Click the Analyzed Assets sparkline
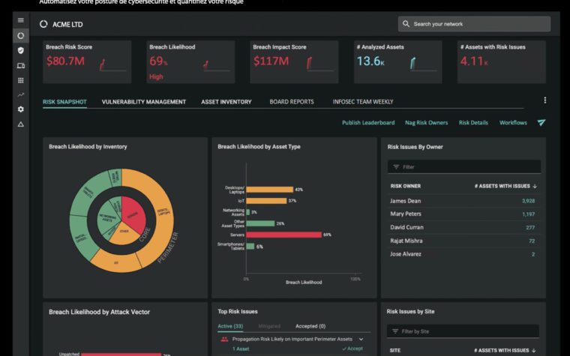The image size is (570, 356). pos(424,64)
